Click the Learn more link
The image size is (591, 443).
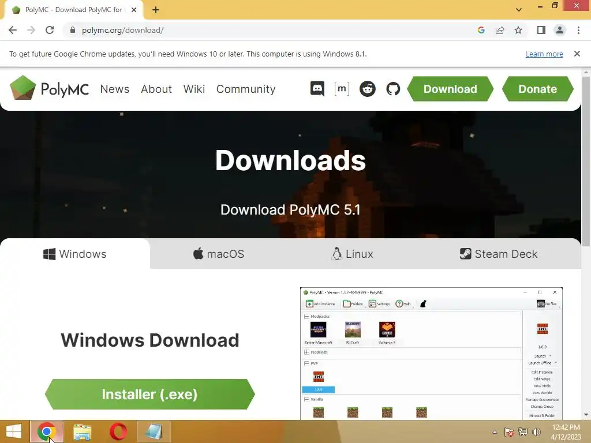[x=544, y=54]
